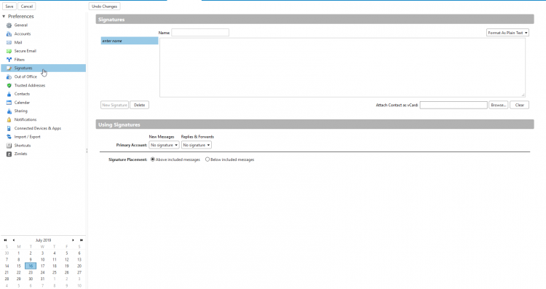Screen dimensions: 546x289
Task: Select Below included messages placement
Action: pyautogui.click(x=207, y=159)
